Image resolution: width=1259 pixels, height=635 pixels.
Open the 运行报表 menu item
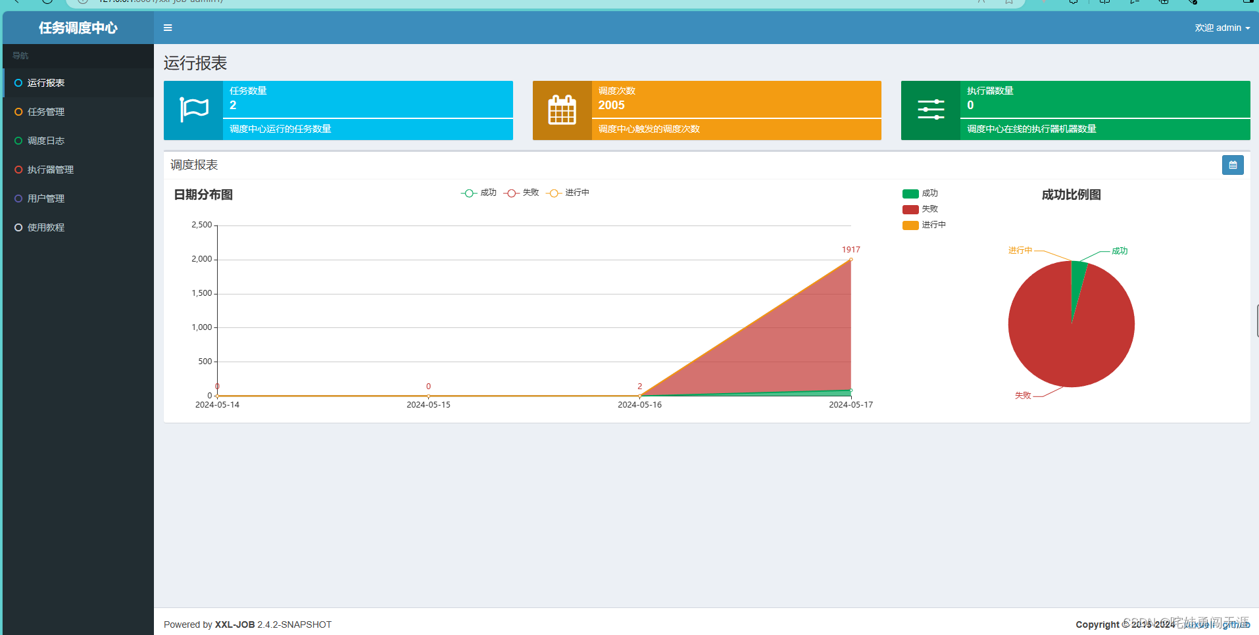[78, 83]
